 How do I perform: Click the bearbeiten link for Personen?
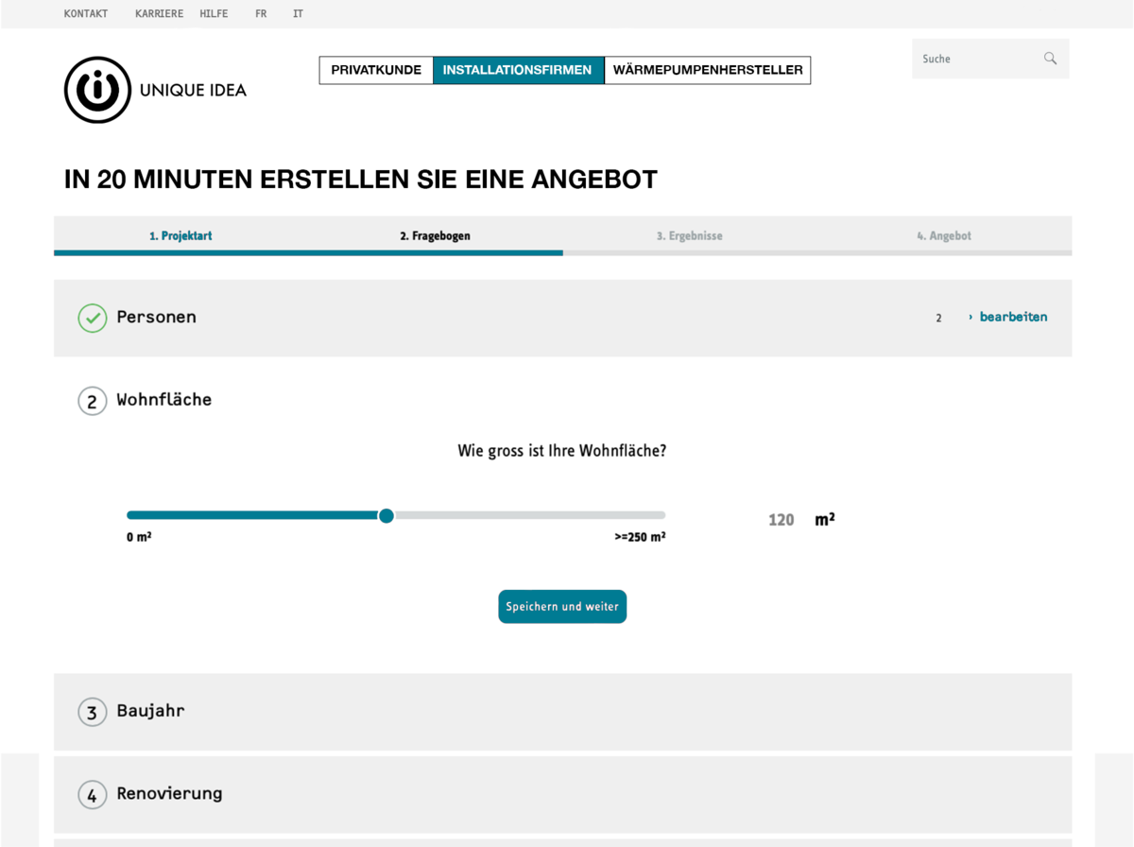[1012, 318]
